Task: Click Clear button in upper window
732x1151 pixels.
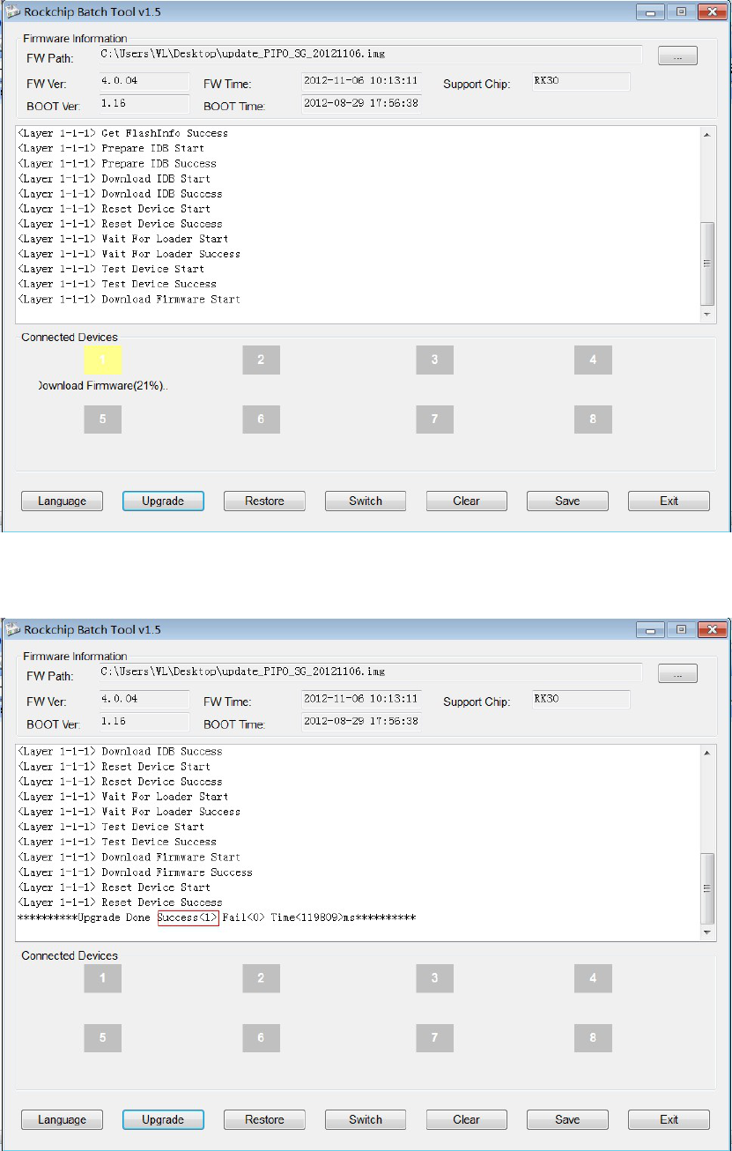Action: [x=467, y=501]
